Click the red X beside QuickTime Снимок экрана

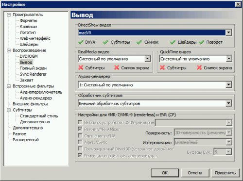click(199, 67)
